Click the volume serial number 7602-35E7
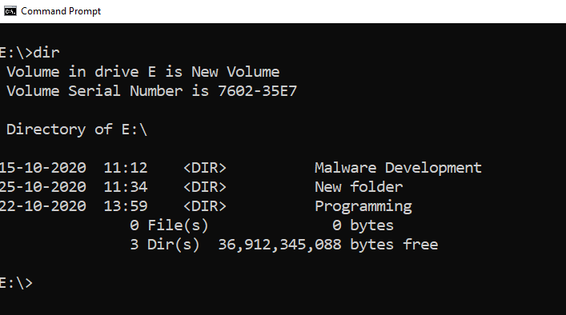566x315 pixels. (257, 91)
